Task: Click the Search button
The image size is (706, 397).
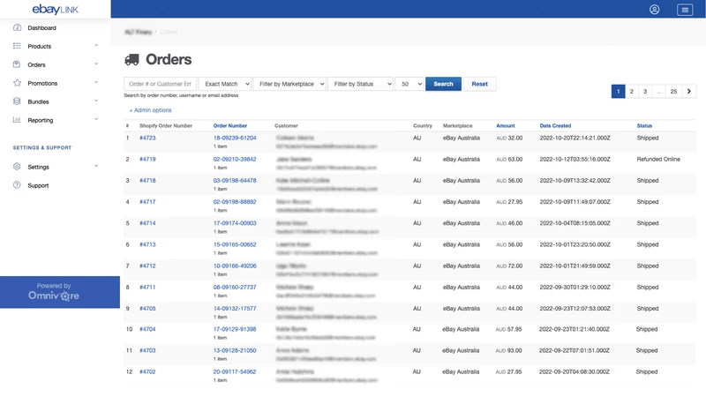Action: click(443, 84)
